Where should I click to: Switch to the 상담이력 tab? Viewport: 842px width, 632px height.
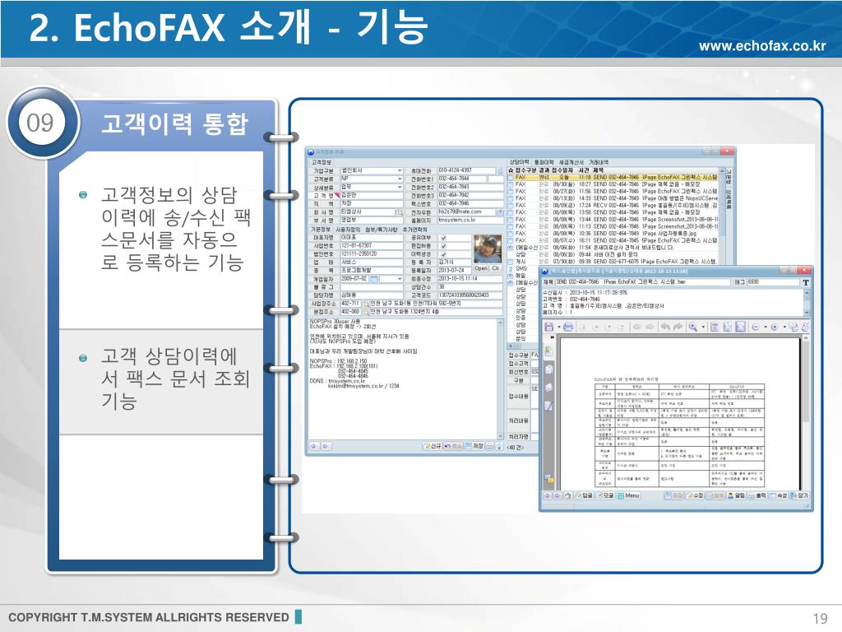(x=520, y=162)
